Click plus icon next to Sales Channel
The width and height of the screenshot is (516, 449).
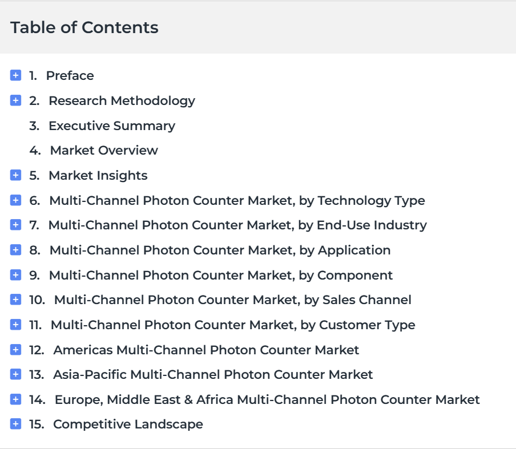(x=15, y=300)
